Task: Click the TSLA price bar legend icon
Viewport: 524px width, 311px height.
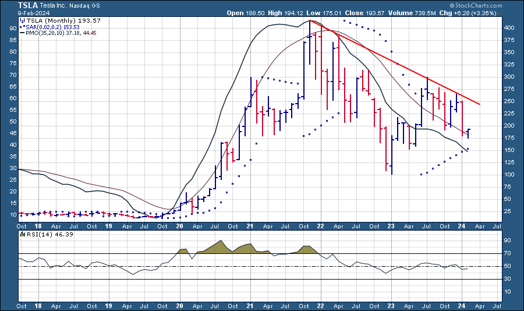Action: pos(22,20)
